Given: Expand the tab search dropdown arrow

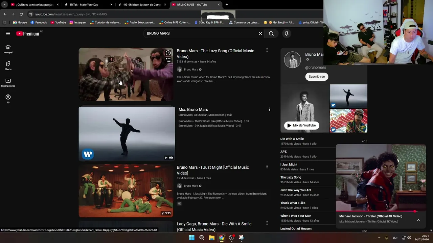Looking at the screenshot, I should coord(4,5).
